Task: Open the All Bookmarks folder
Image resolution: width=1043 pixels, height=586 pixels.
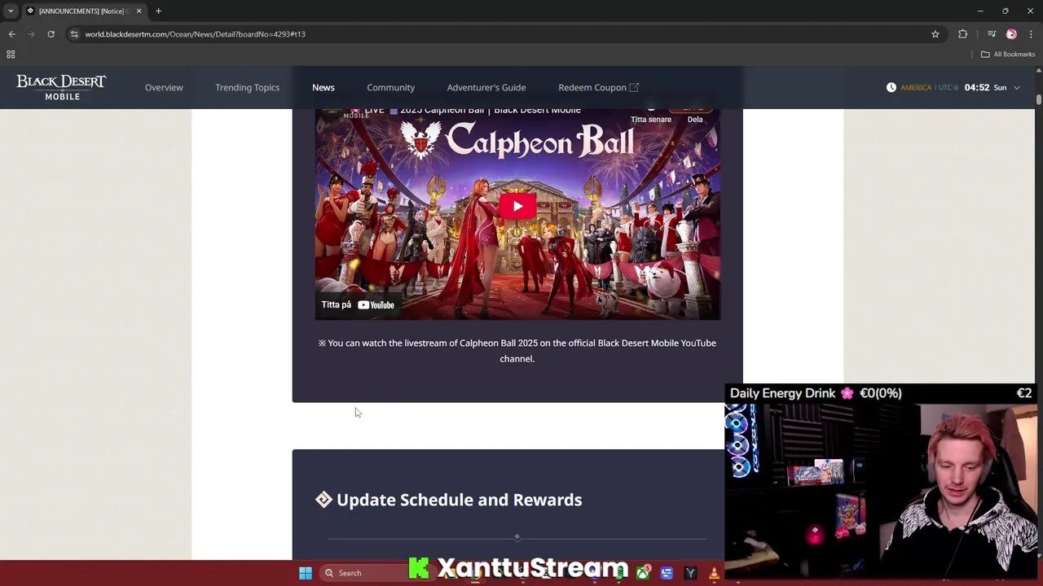Action: tap(1008, 55)
